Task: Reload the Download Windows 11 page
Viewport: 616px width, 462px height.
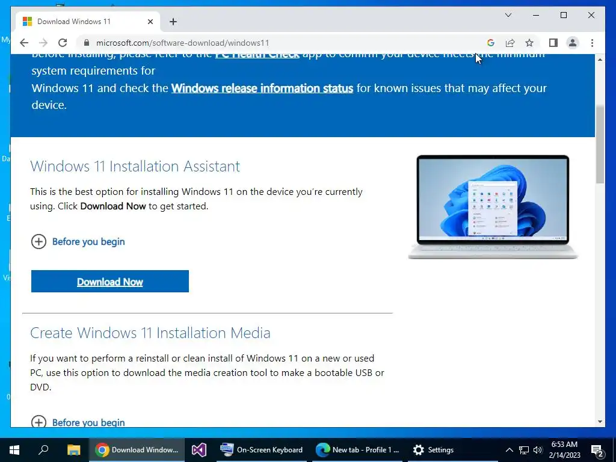Action: pos(63,43)
